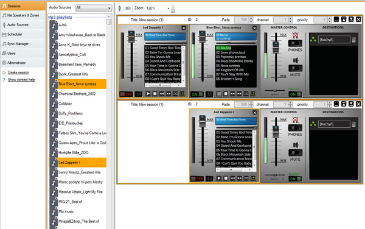Screen dimensions: 365x229
Task: Decrease the channel value in the top session
Action: pyautogui.click(x=290, y=21)
